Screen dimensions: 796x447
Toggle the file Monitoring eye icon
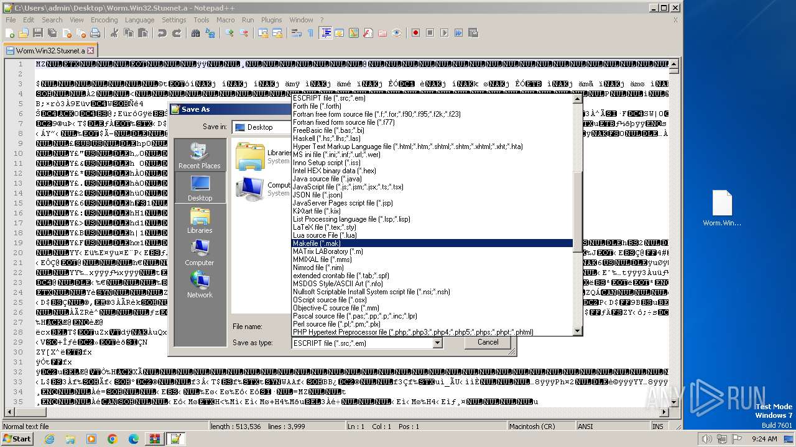point(397,33)
